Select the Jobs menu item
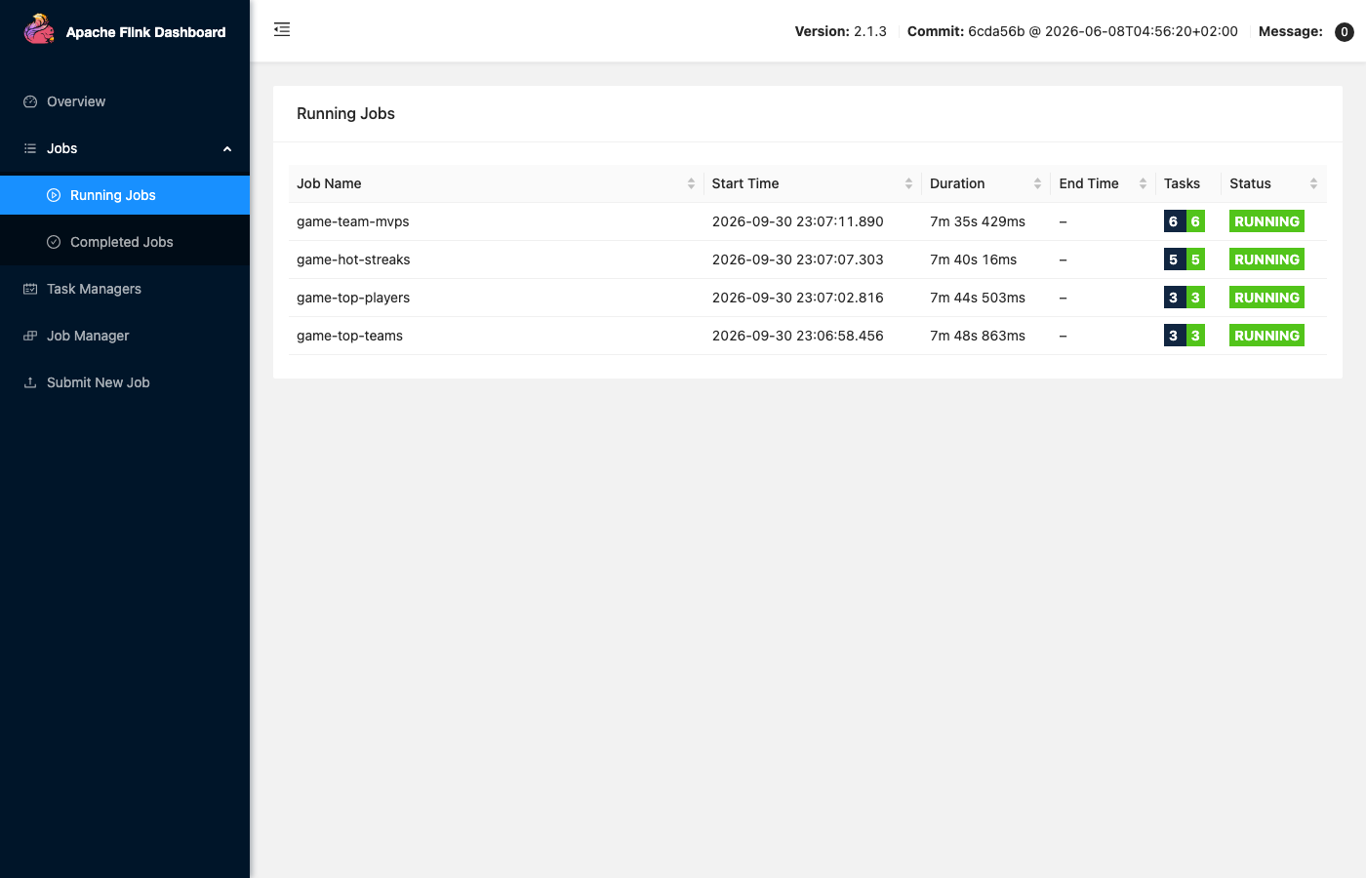The width and height of the screenshot is (1366, 878). tap(125, 148)
